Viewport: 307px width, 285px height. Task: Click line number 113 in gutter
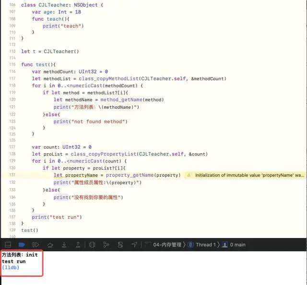12,51
